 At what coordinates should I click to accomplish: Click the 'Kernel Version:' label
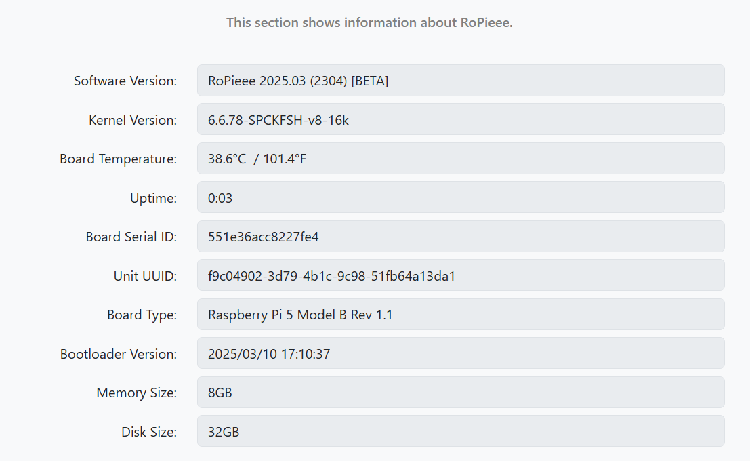(x=133, y=120)
